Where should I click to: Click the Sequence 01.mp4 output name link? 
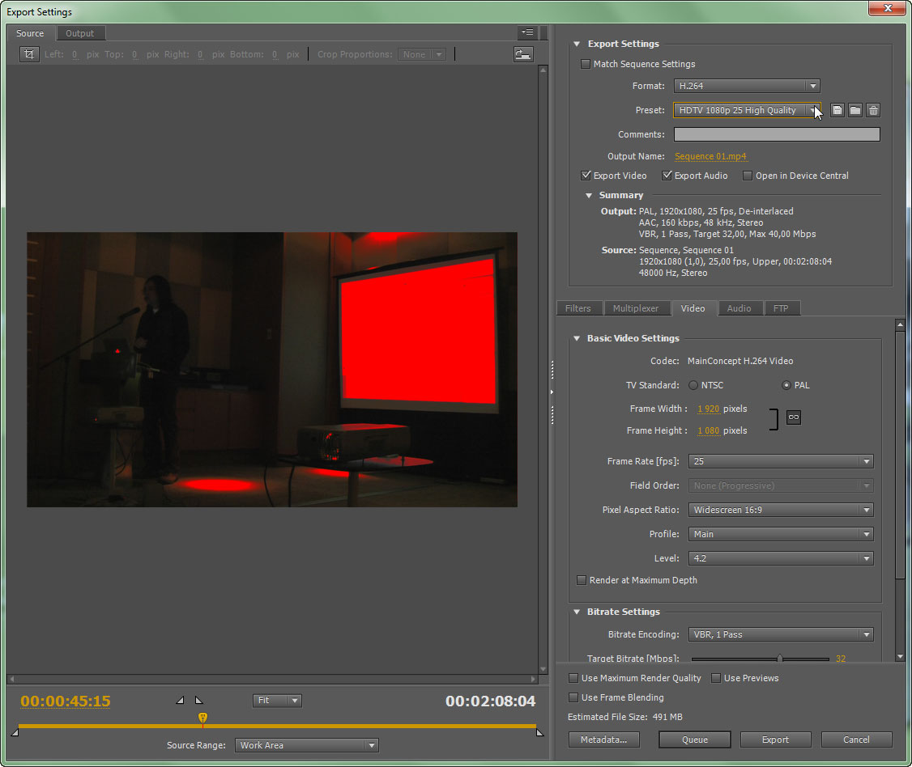(x=710, y=156)
